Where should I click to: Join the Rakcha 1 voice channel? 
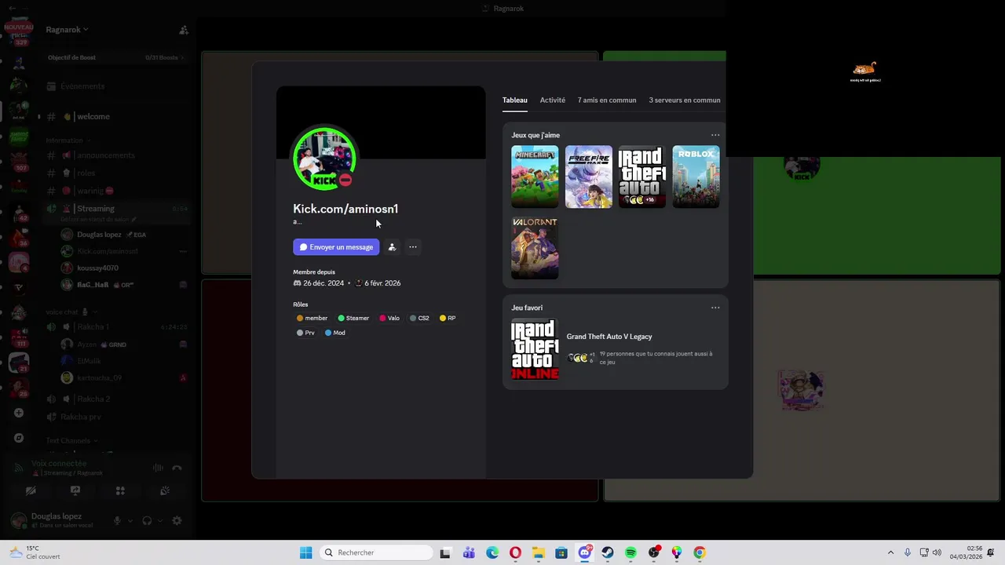point(116,326)
